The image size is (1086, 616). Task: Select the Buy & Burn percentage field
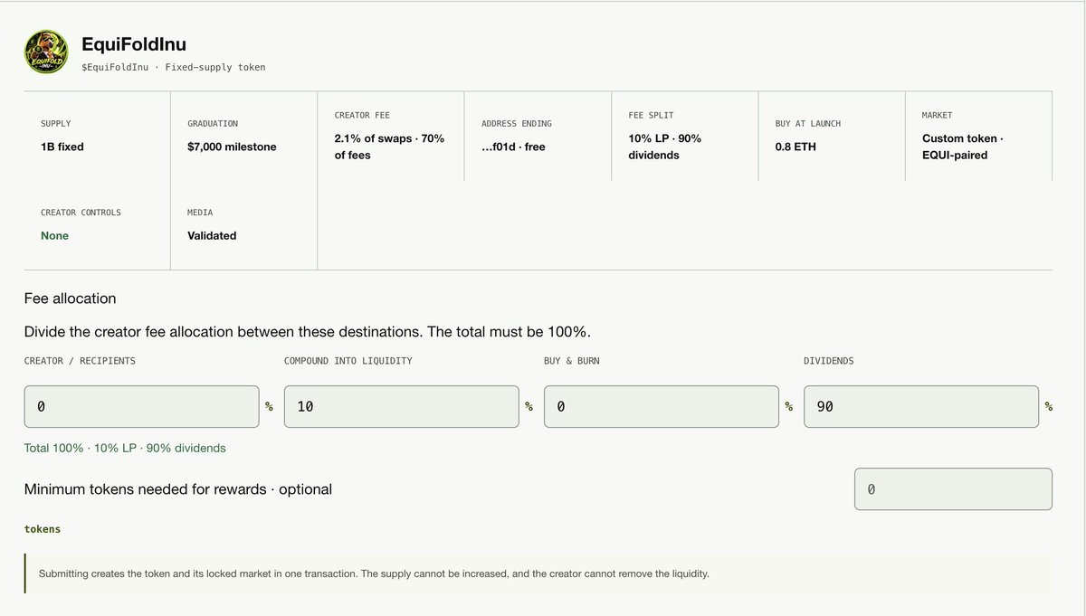662,407
